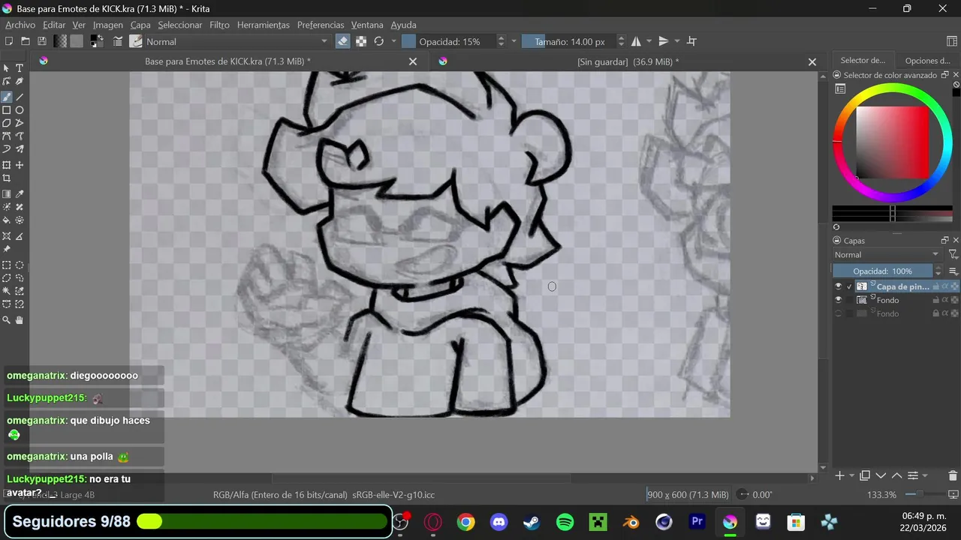Open the Archivo menu
Screen dimensions: 961x540
[20, 25]
